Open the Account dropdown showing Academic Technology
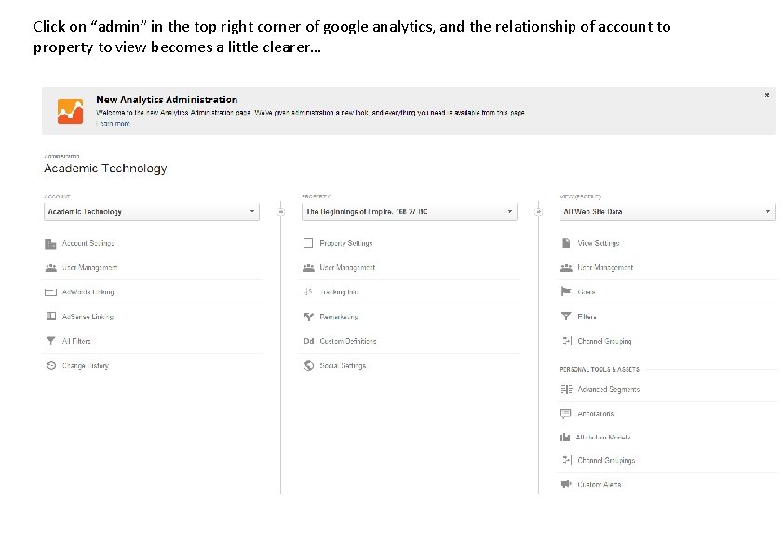 [x=151, y=212]
